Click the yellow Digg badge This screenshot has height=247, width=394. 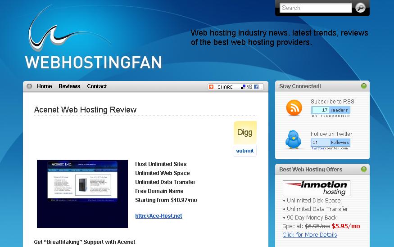tap(245, 133)
